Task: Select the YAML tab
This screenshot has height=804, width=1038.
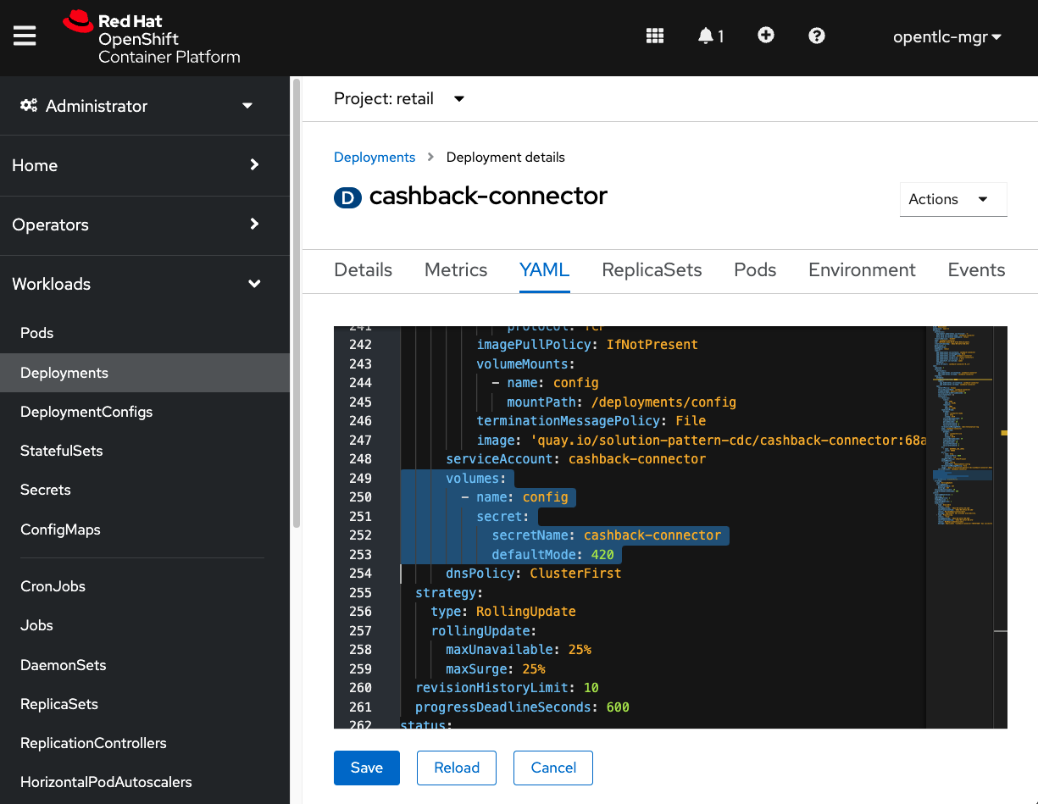Action: point(544,270)
